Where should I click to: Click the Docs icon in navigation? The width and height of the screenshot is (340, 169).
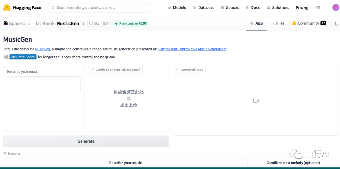coord(247,8)
